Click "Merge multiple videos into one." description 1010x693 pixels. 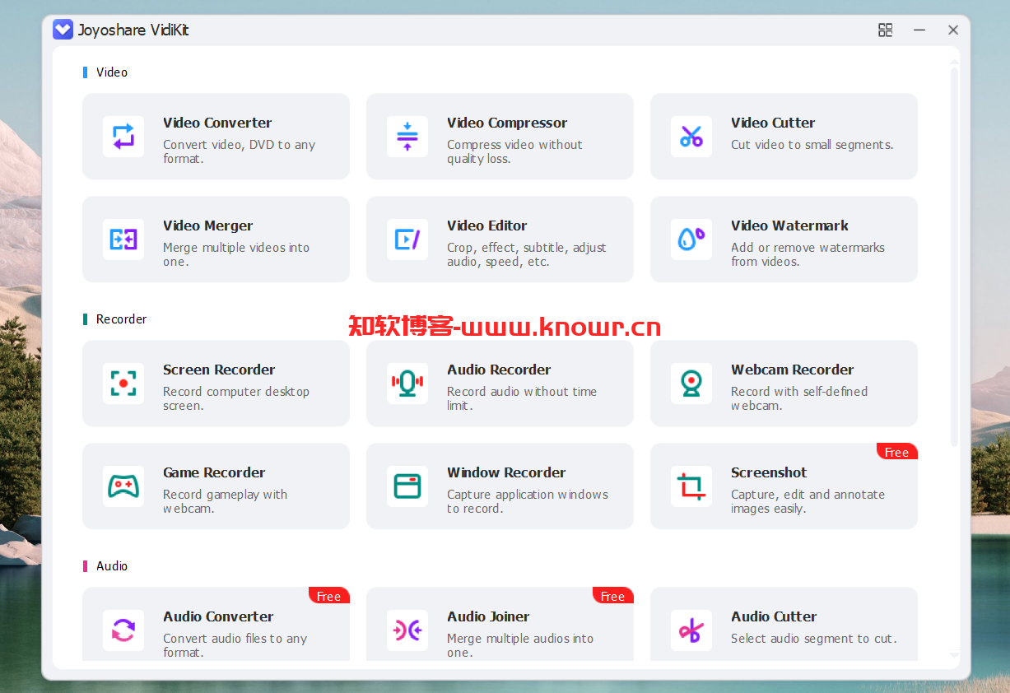click(x=236, y=254)
